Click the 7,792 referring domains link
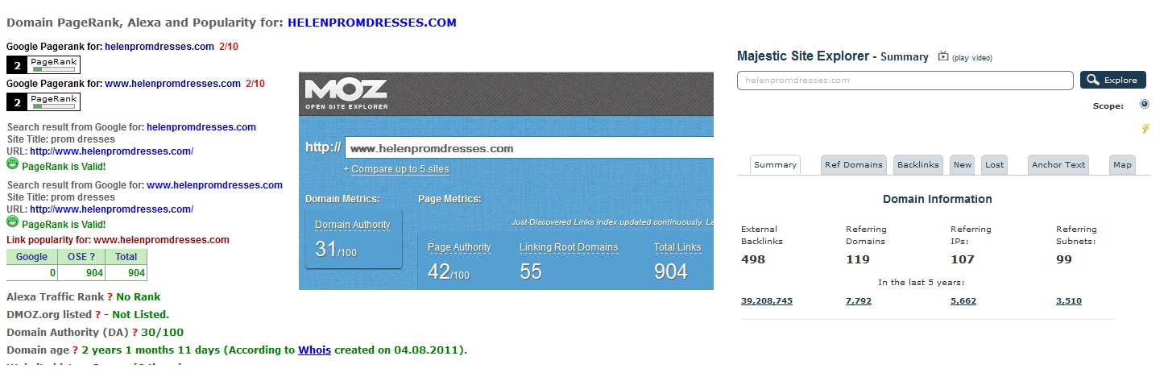The width and height of the screenshot is (1168, 385). point(859,300)
